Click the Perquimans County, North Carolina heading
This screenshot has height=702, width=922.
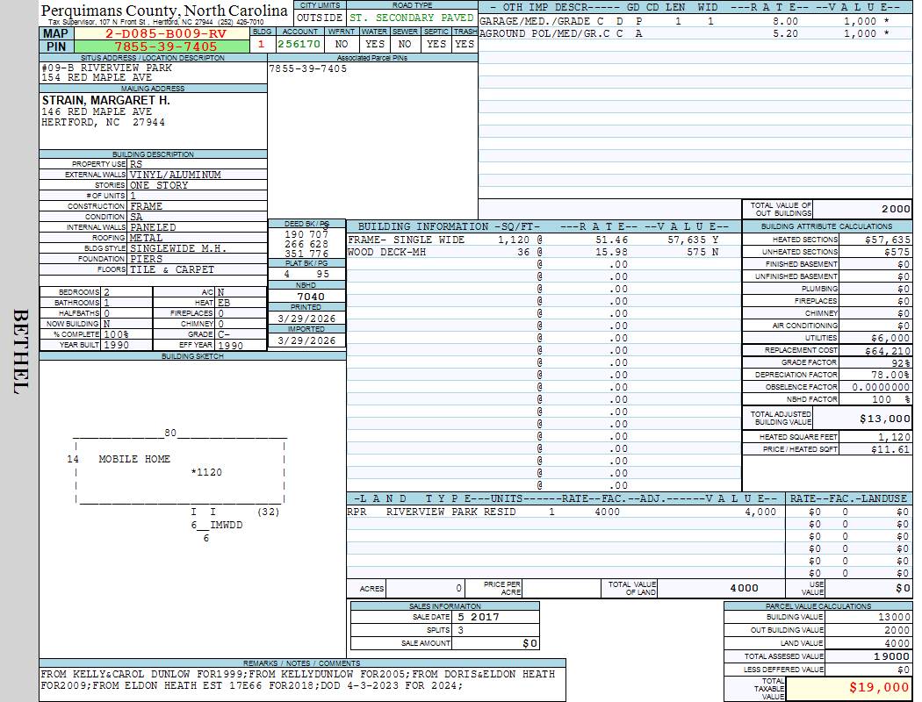click(164, 11)
